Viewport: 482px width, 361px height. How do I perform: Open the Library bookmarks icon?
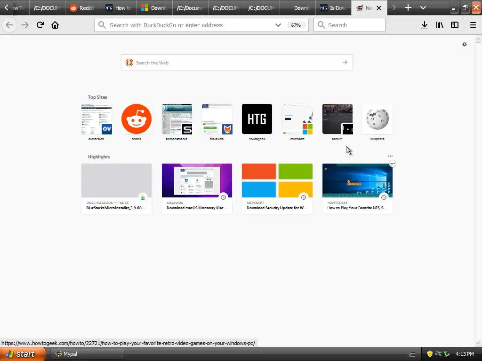(440, 25)
